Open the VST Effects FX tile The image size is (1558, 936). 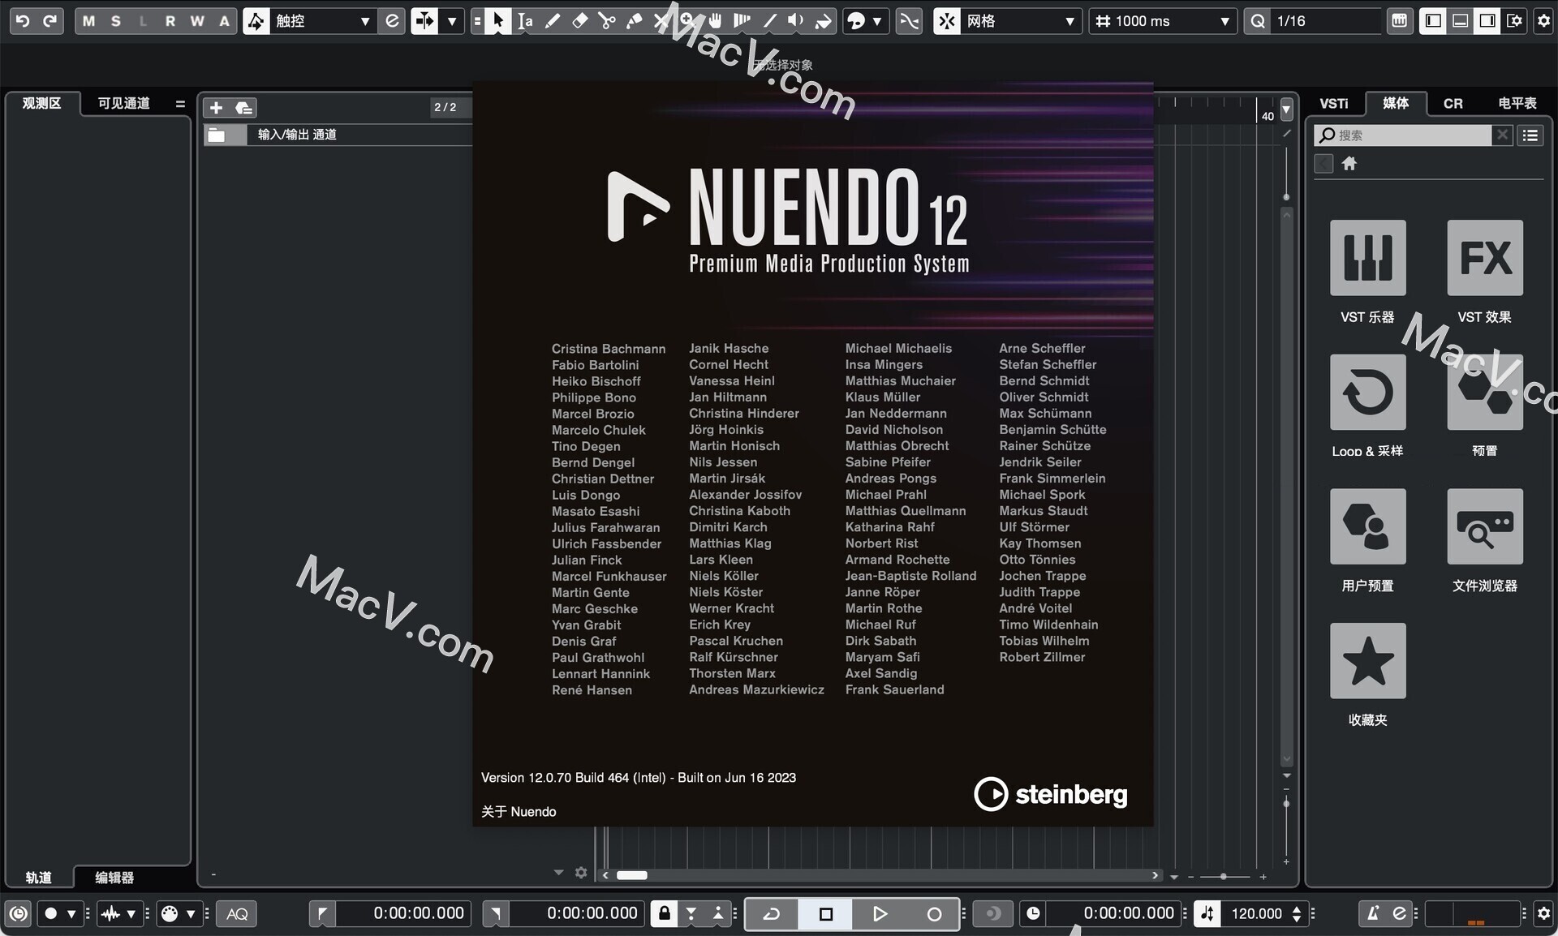click(1484, 257)
